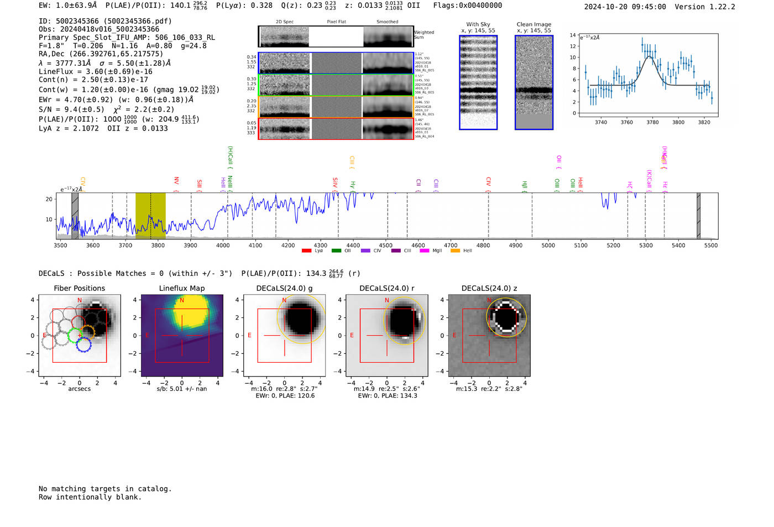
Task: Open the With Sky image panel
Action: pyautogui.click(x=478, y=82)
